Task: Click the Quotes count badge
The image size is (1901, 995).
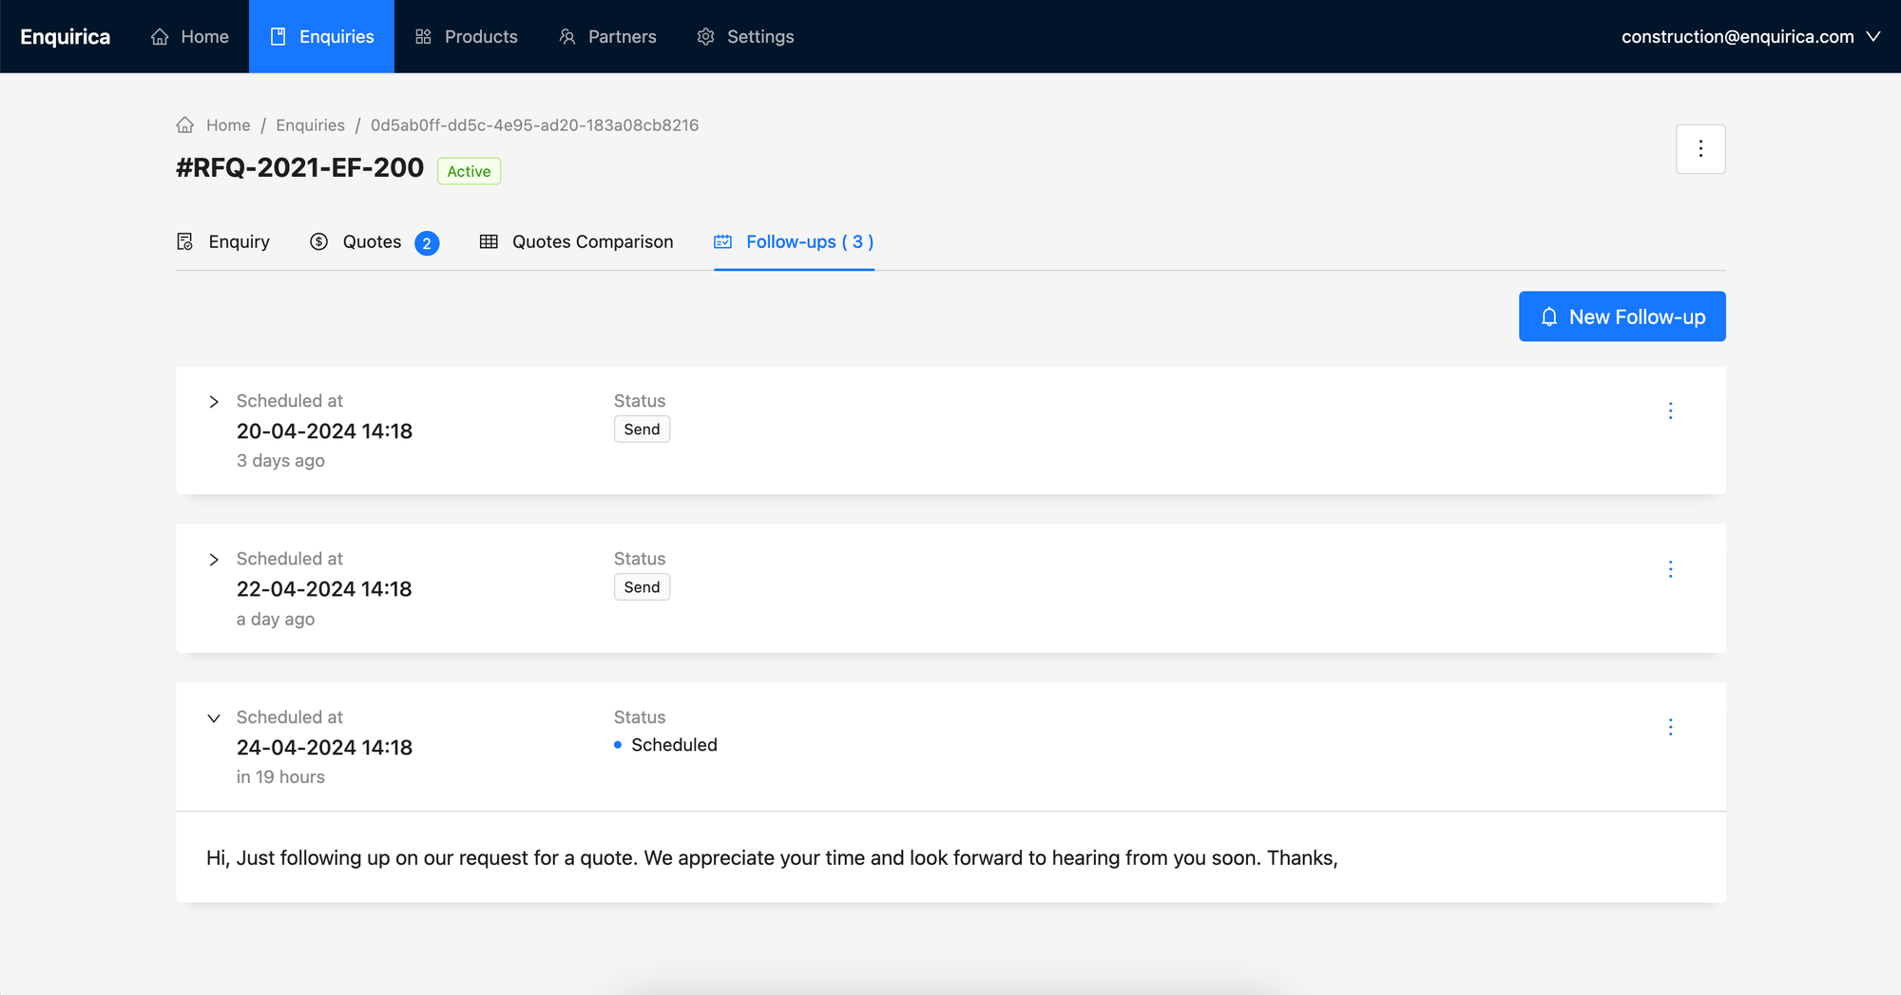Action: [427, 243]
